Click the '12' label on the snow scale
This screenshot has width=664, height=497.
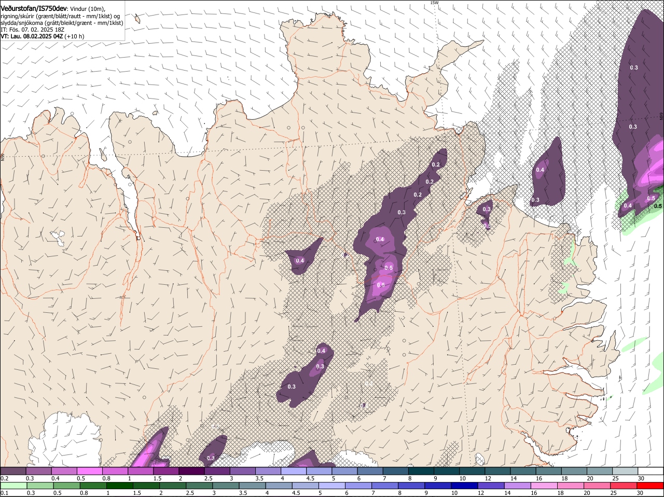pos(488,478)
